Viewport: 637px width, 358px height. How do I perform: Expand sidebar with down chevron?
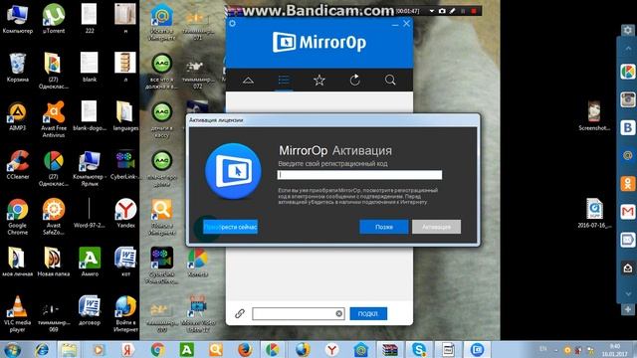[x=628, y=294]
